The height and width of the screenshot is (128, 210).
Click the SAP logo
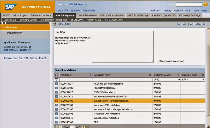coord(11,7)
